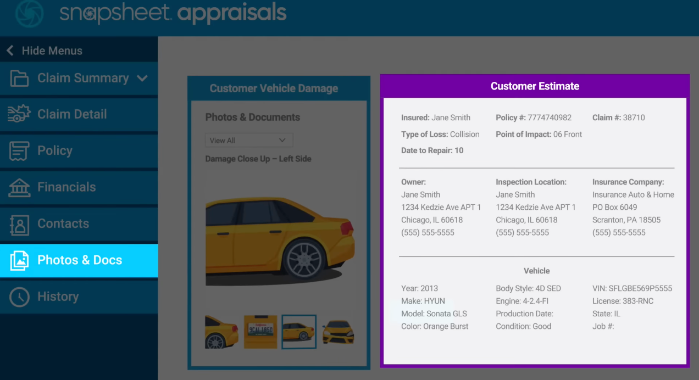Select the front view car thumbnail
This screenshot has height=380, width=699.
point(338,332)
